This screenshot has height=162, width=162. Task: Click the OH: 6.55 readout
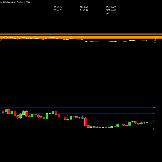click(111, 10)
